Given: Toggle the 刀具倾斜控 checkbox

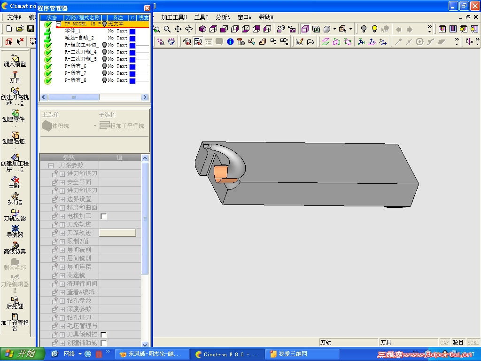Looking at the screenshot, I should [104, 335].
